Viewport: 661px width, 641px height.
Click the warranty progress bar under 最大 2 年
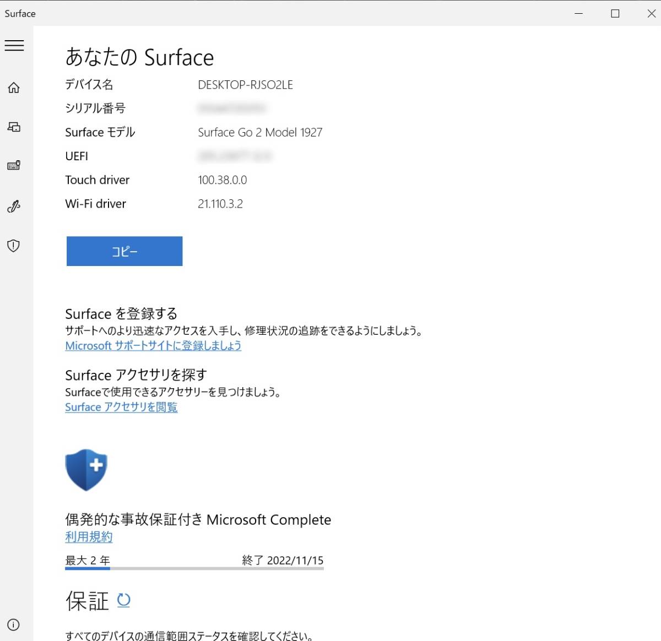pyautogui.click(x=194, y=569)
